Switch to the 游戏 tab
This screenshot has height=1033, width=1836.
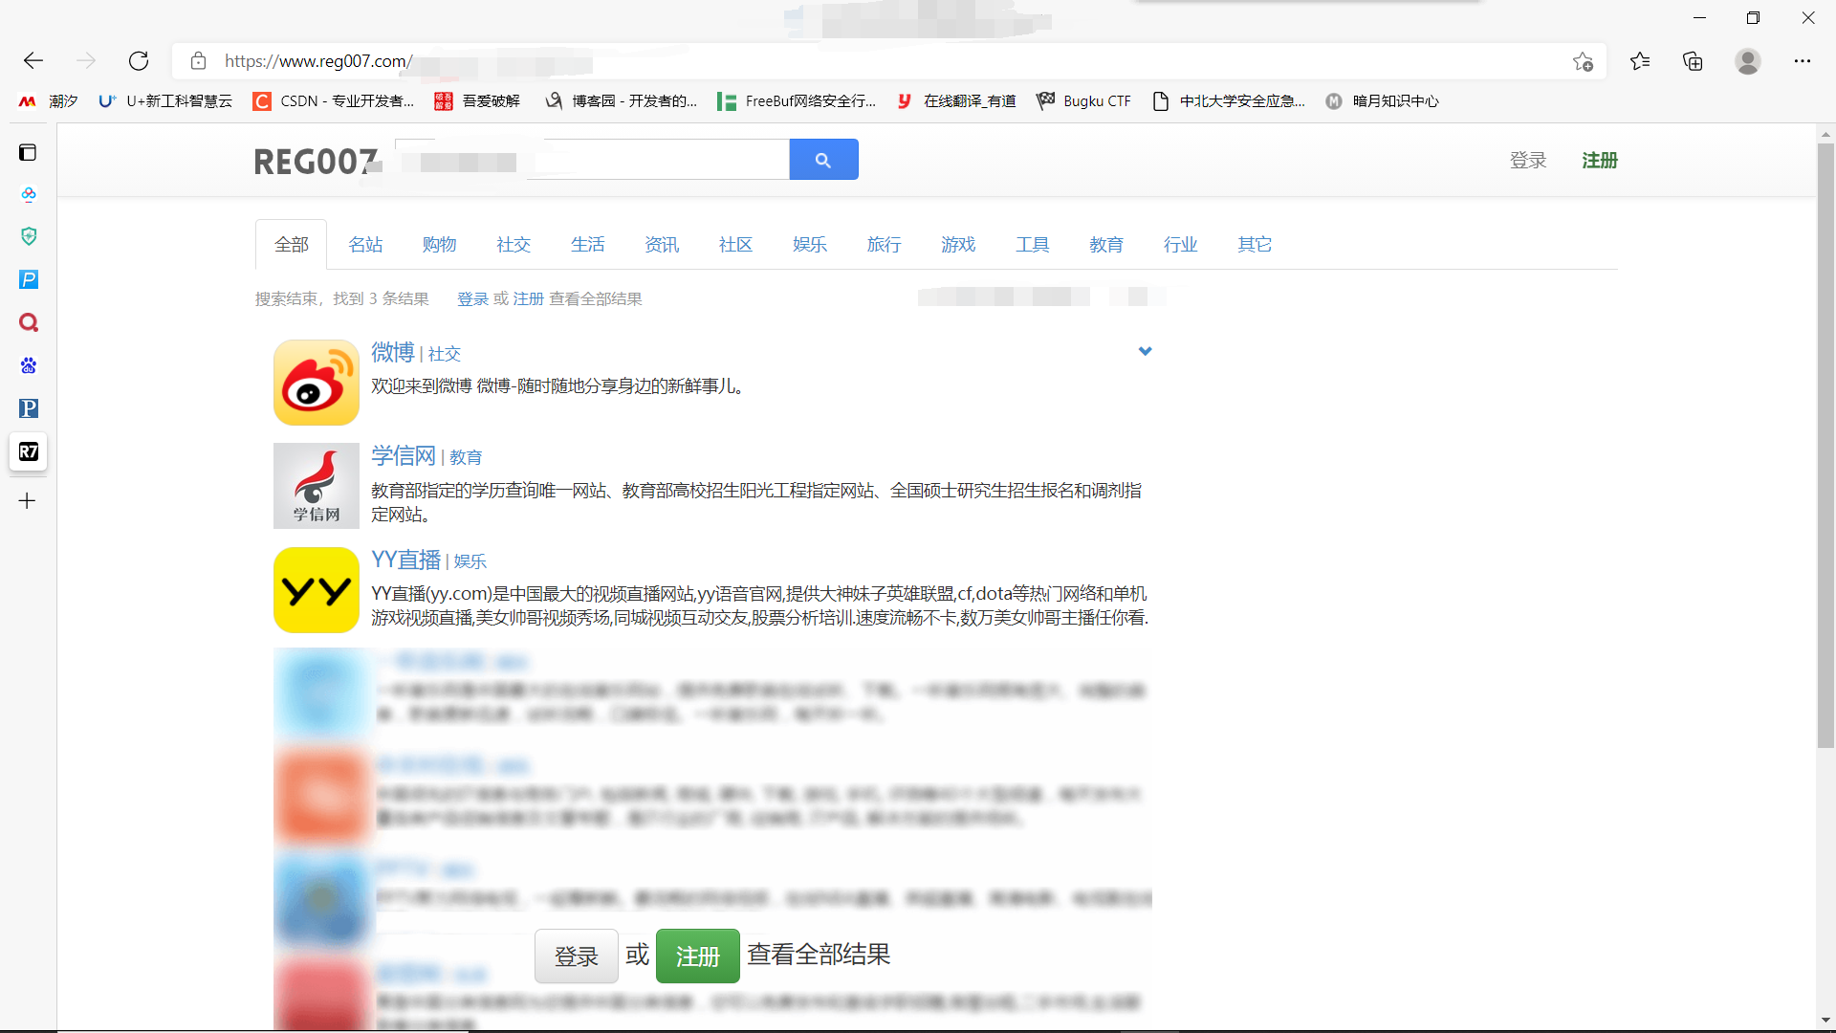point(958,245)
